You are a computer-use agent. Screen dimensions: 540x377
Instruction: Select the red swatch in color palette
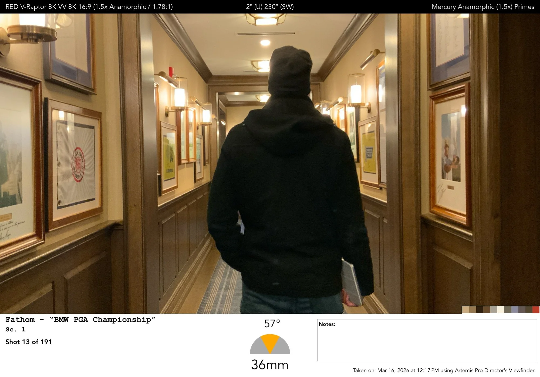click(536, 310)
